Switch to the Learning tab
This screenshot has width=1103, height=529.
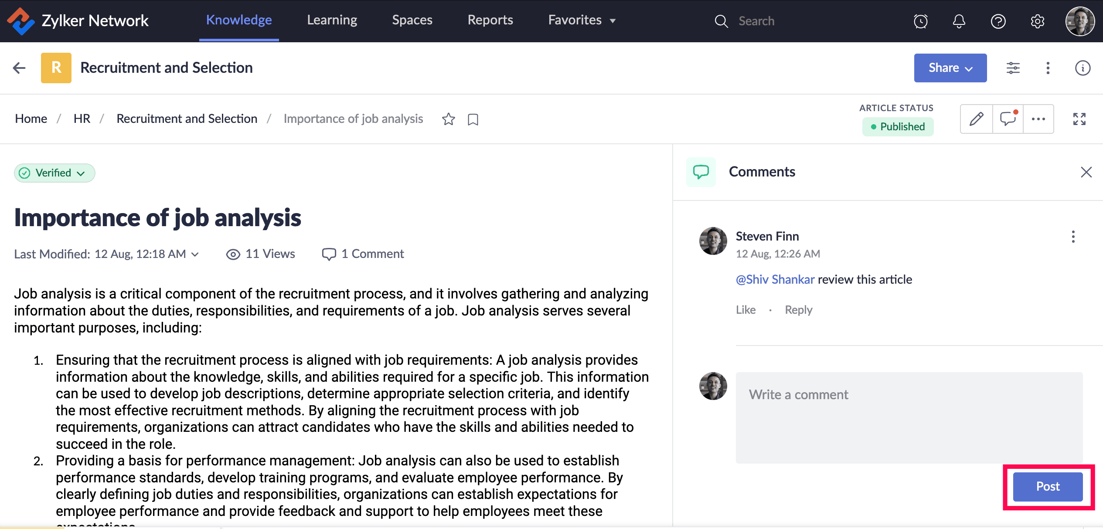pyautogui.click(x=332, y=20)
